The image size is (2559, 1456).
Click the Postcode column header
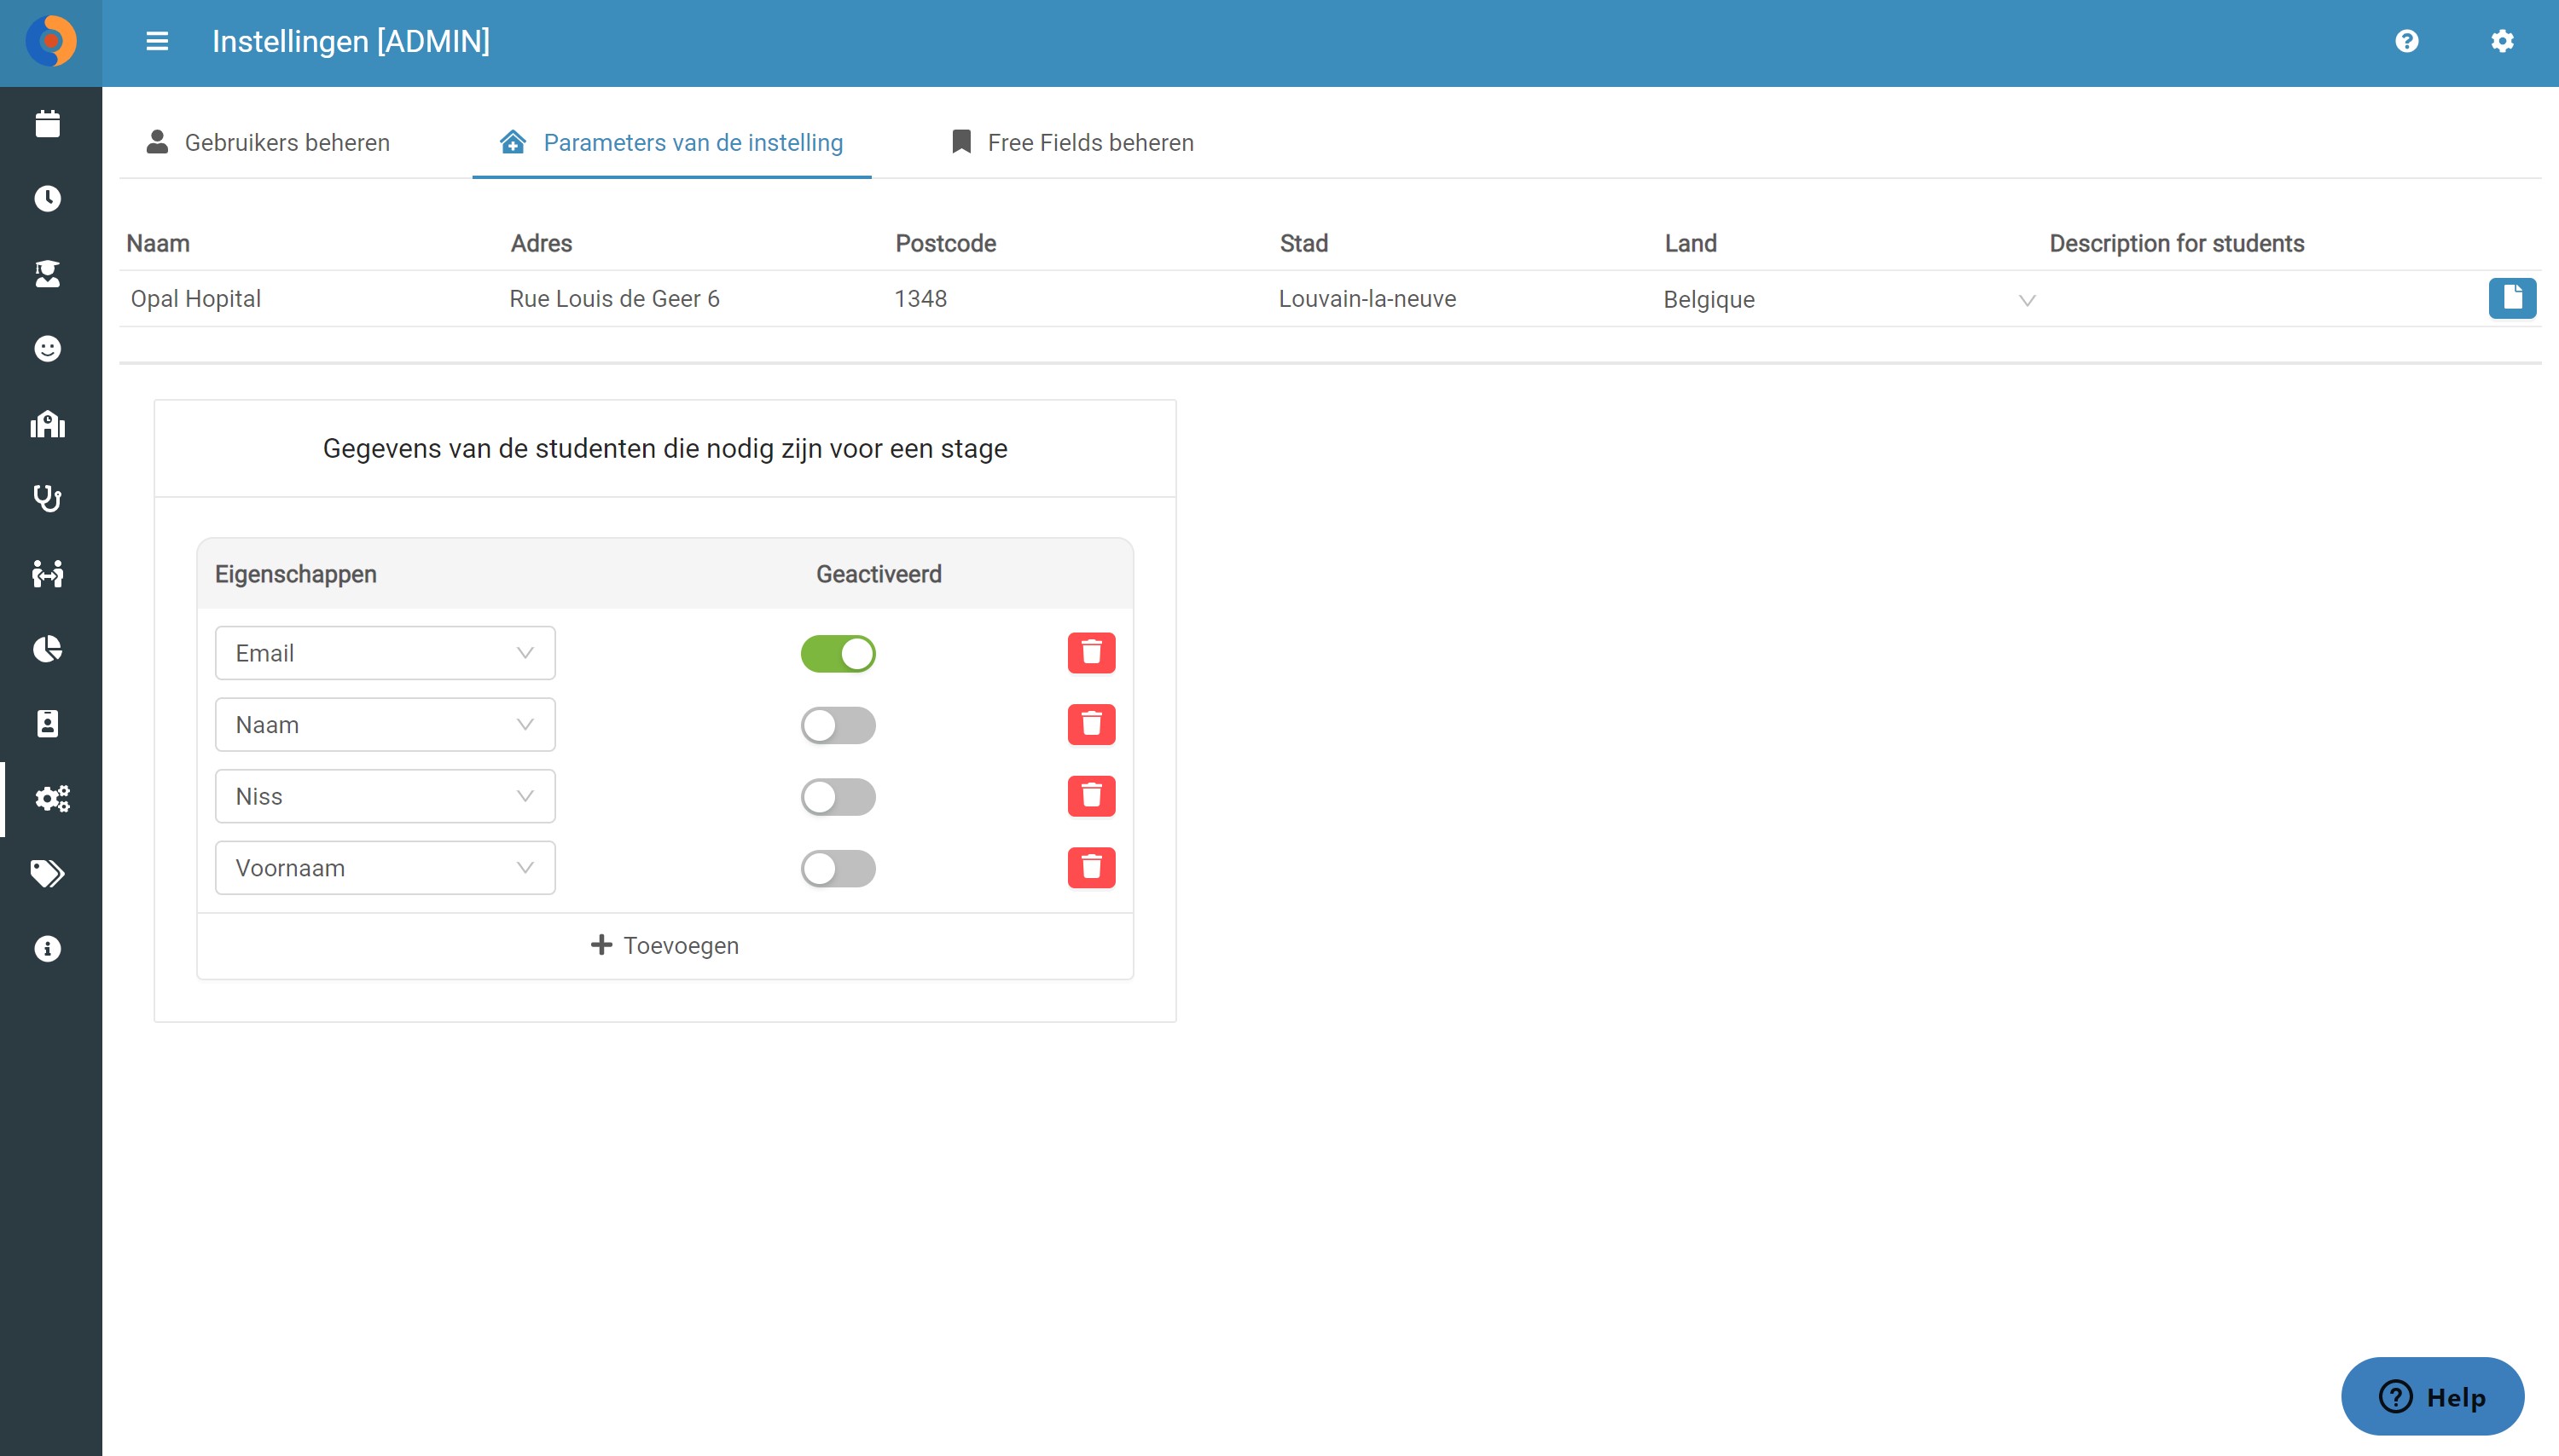(945, 244)
